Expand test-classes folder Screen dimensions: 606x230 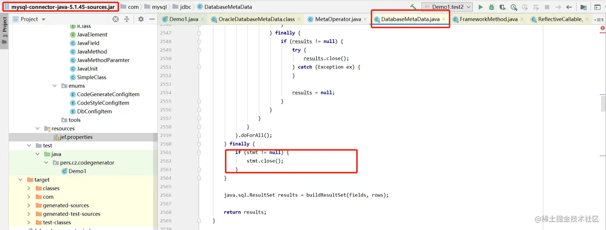coord(29,222)
